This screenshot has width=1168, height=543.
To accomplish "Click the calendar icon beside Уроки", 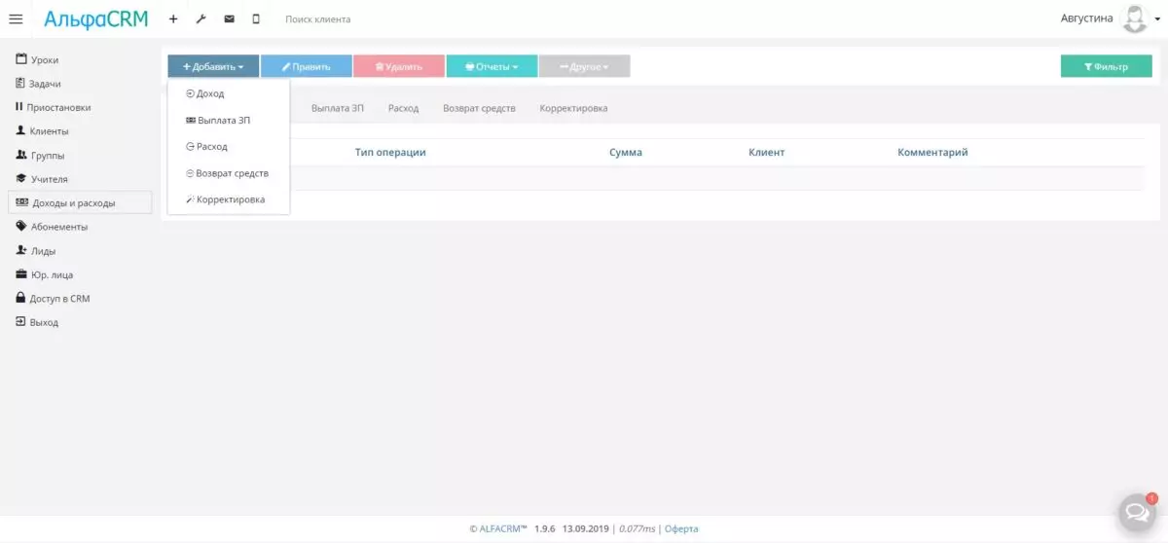I will click(x=20, y=59).
